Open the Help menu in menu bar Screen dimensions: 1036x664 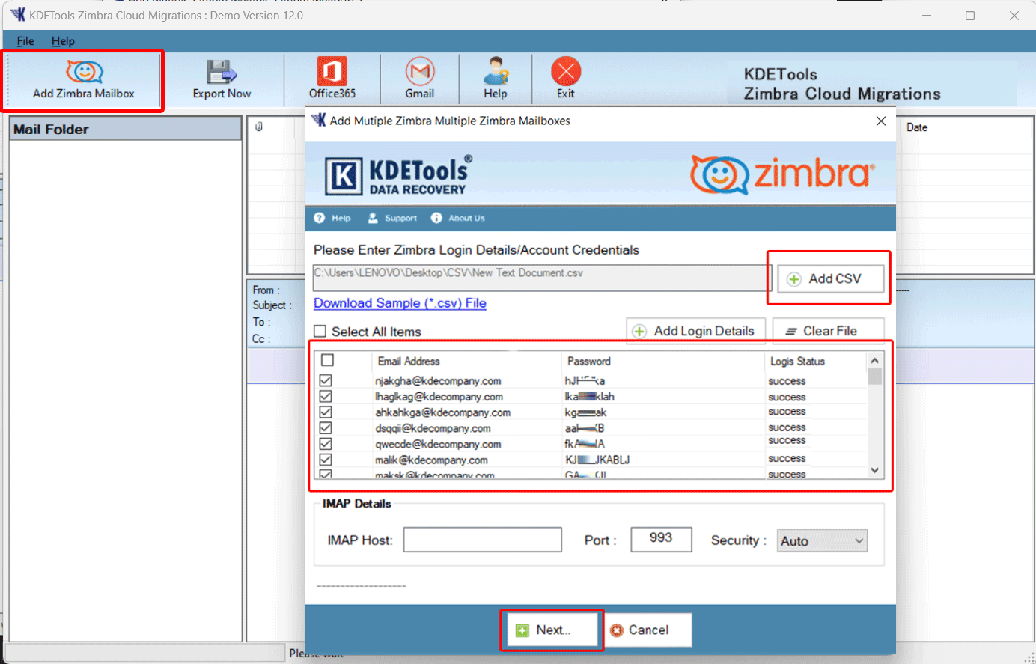63,41
